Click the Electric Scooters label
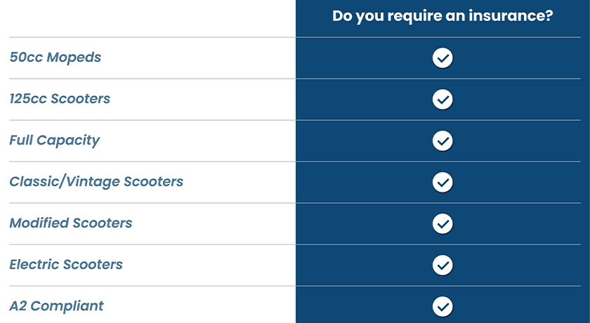 (x=66, y=265)
